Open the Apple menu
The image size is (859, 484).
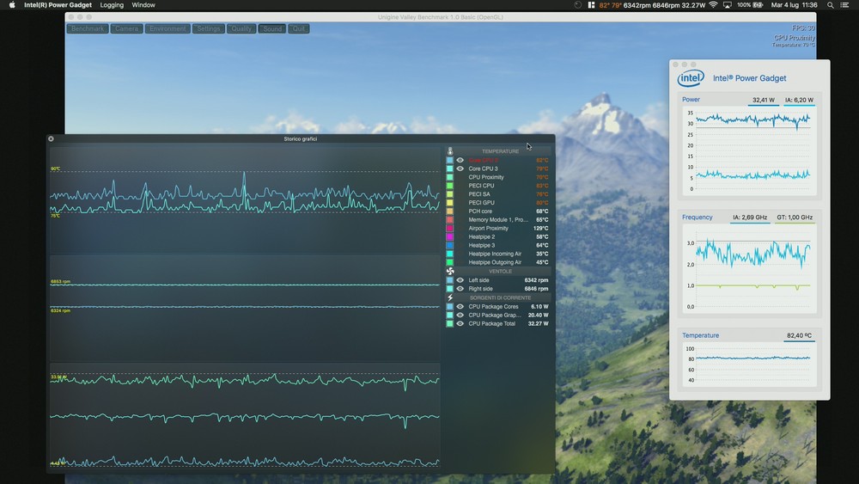tap(12, 5)
